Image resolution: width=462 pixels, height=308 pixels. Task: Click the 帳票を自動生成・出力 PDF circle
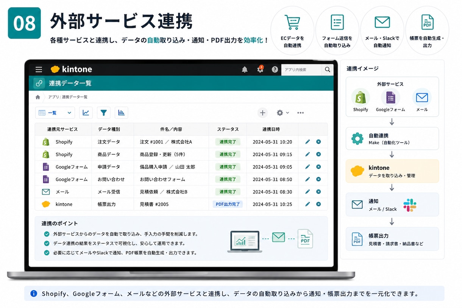(427, 30)
